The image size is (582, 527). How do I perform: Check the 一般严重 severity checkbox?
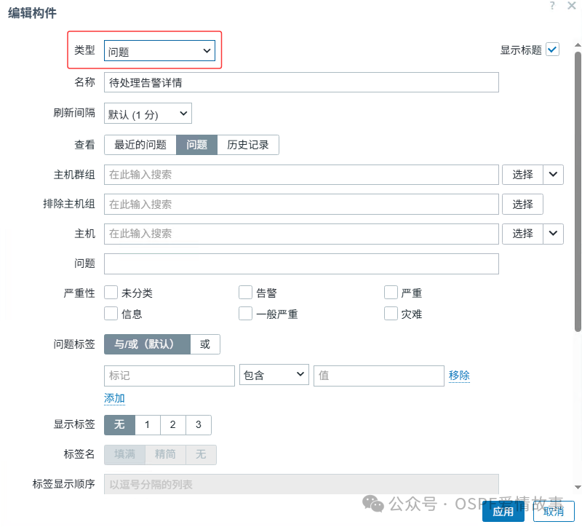point(245,314)
